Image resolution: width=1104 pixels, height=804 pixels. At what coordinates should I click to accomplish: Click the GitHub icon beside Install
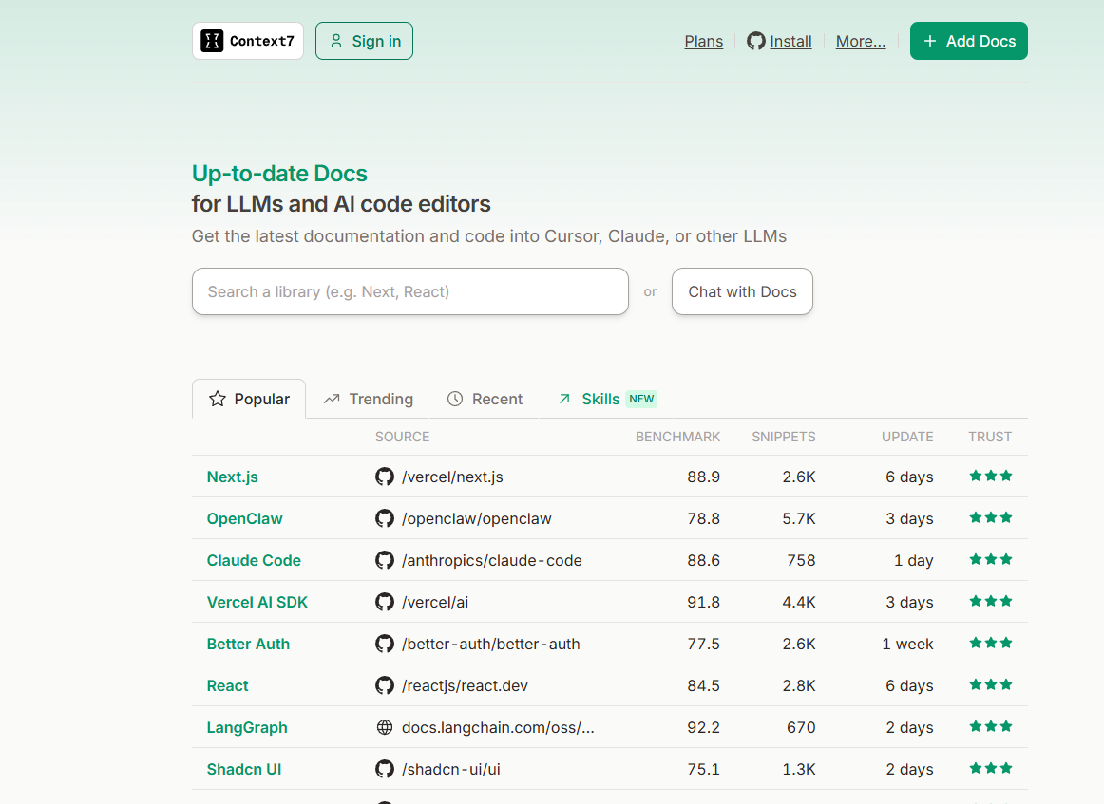coord(755,41)
